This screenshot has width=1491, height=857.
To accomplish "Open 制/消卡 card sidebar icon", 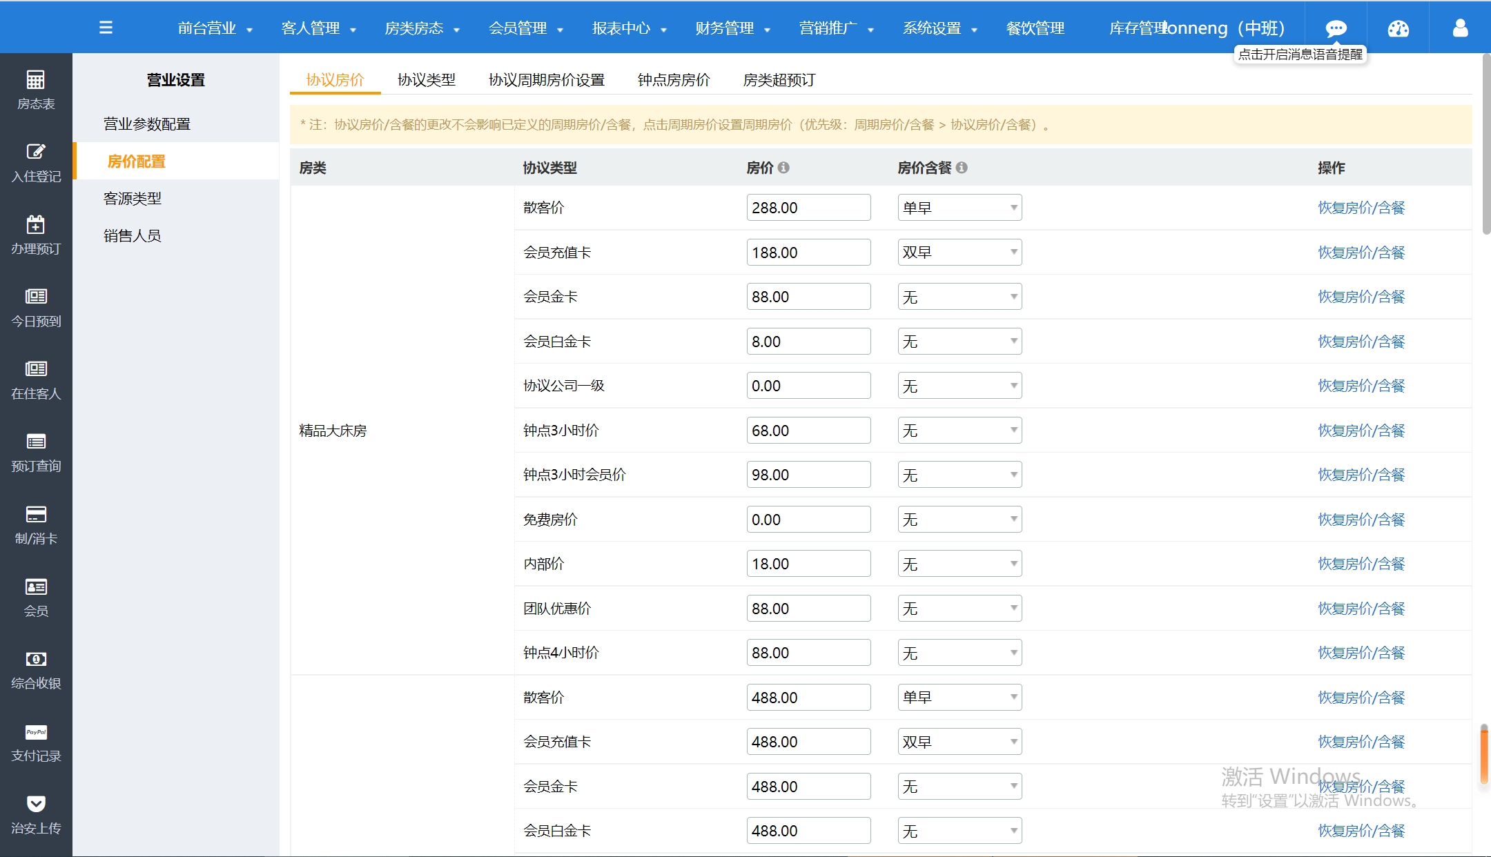I will point(36,525).
